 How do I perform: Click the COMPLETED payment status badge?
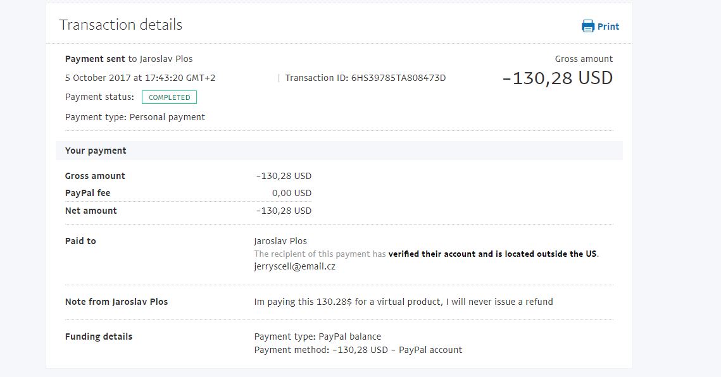169,97
